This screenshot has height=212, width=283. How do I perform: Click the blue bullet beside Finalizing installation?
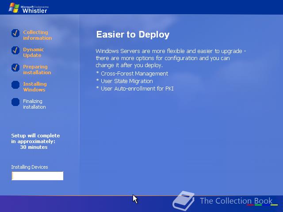[15, 102]
